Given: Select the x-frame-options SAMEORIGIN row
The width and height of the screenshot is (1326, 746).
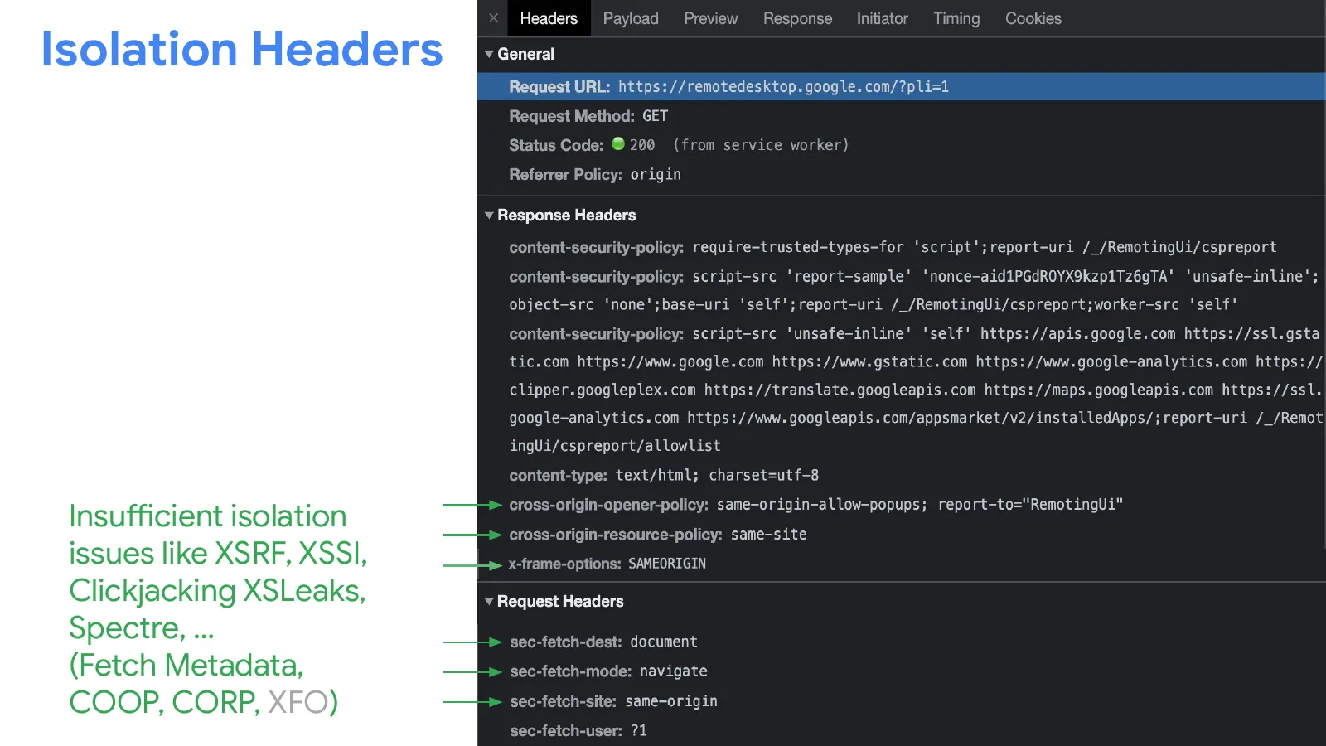Looking at the screenshot, I should point(902,564).
